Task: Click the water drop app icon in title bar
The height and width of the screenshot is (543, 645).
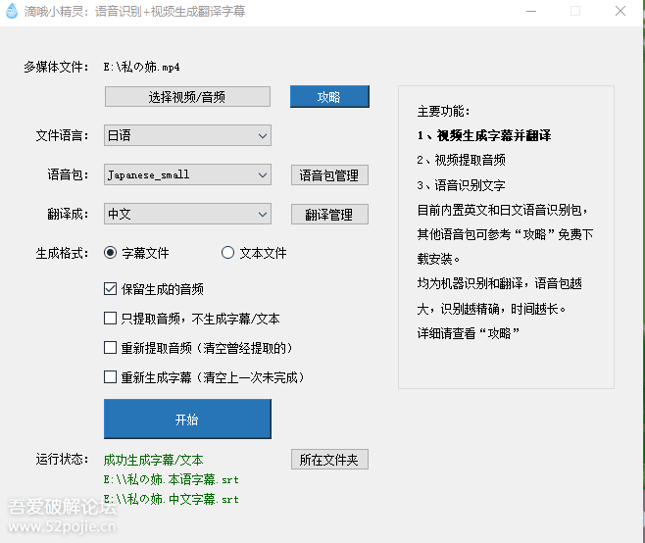Action: (11, 12)
